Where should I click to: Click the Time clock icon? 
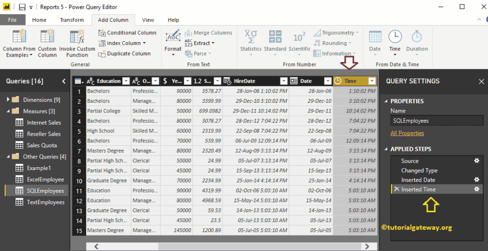tap(395, 37)
